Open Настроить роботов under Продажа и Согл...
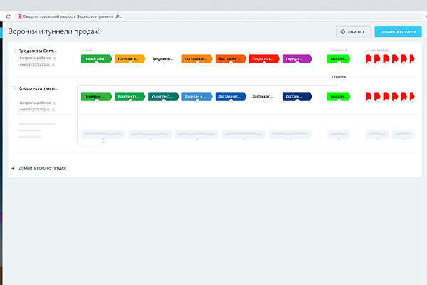 coord(34,58)
